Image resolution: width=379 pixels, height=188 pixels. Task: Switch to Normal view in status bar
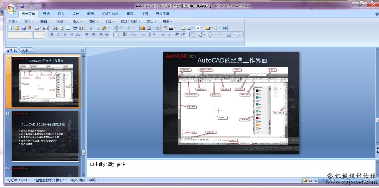(x=305, y=180)
